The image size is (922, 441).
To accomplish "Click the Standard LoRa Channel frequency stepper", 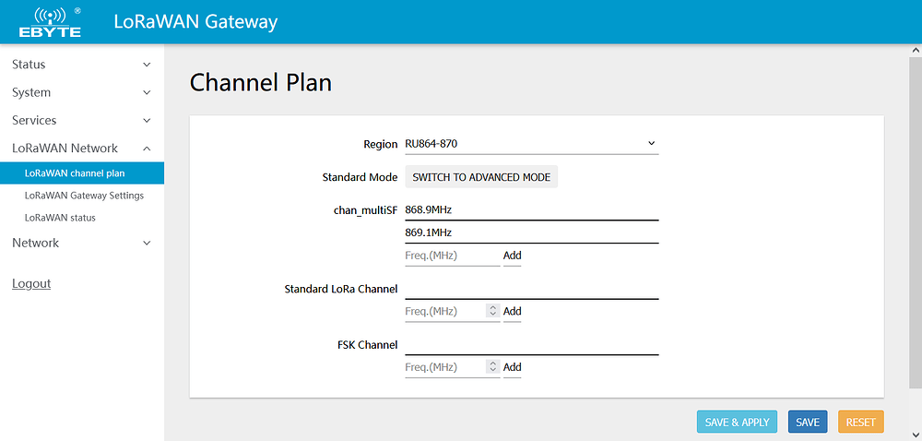I will [x=492, y=312].
